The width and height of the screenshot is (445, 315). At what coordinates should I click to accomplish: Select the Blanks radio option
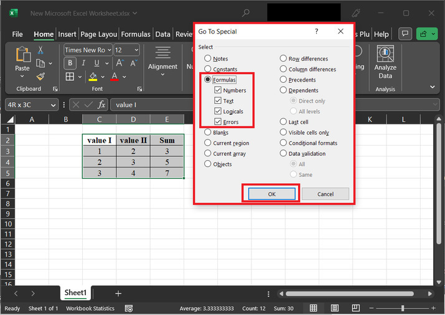tap(208, 133)
